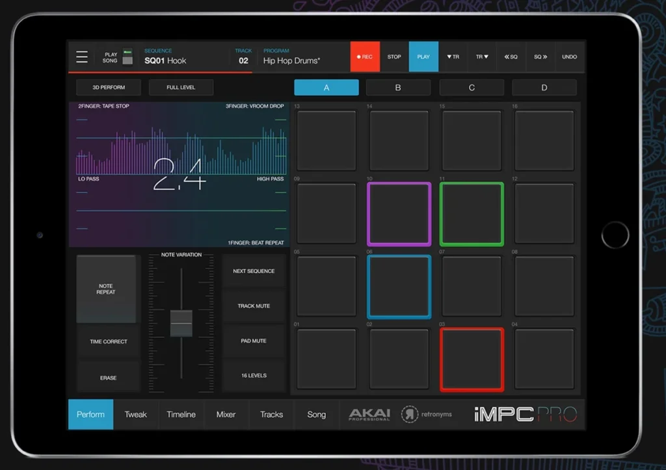Jump to previous sequence with «SQ
Viewport: 666px width, 470px height.
pyautogui.click(x=511, y=57)
